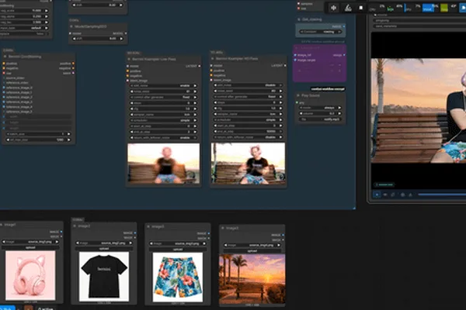
Task: Open image file dropdown in image2 loader node
Action: point(104,243)
